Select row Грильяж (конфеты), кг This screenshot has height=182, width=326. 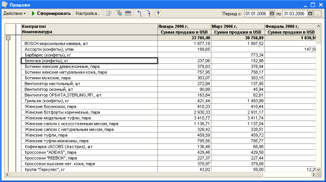coord(89,101)
